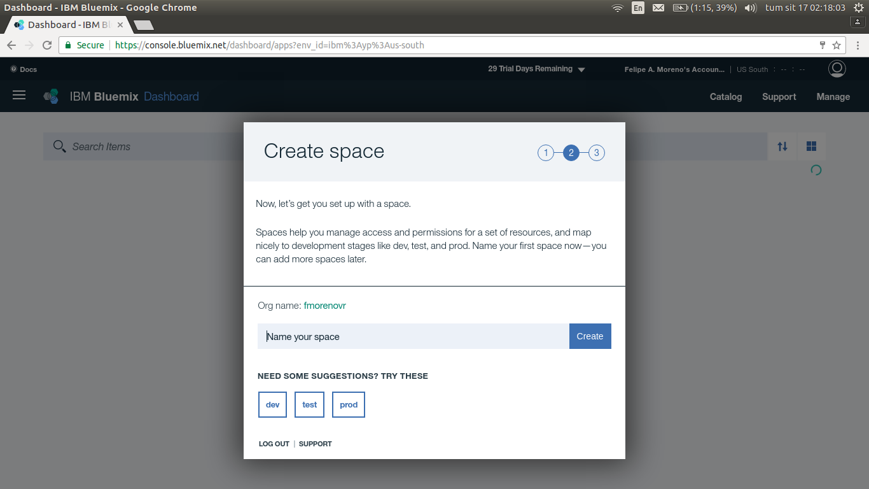Click the browser address bar URL

tap(270, 45)
